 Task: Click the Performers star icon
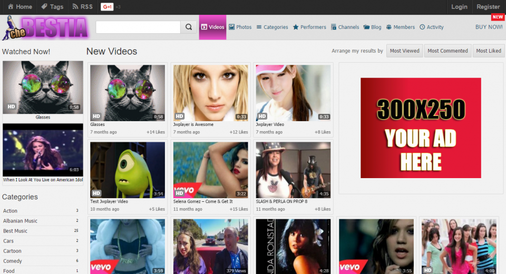coord(296,27)
